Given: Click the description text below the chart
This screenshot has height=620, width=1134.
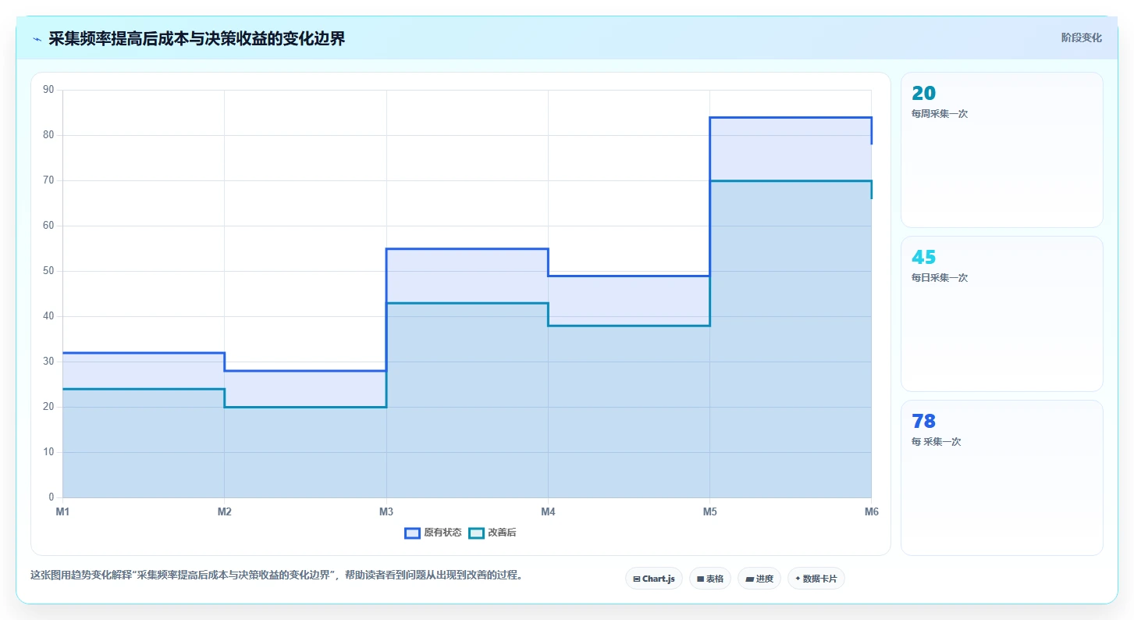Looking at the screenshot, I should 276,575.
